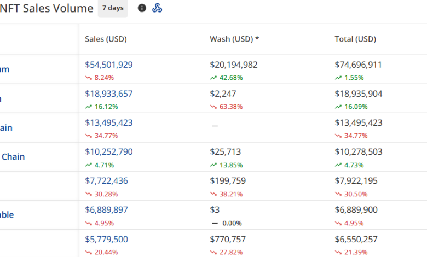Click the $13,495,423 value in Sales column
This screenshot has width=427, height=257.
point(108,122)
